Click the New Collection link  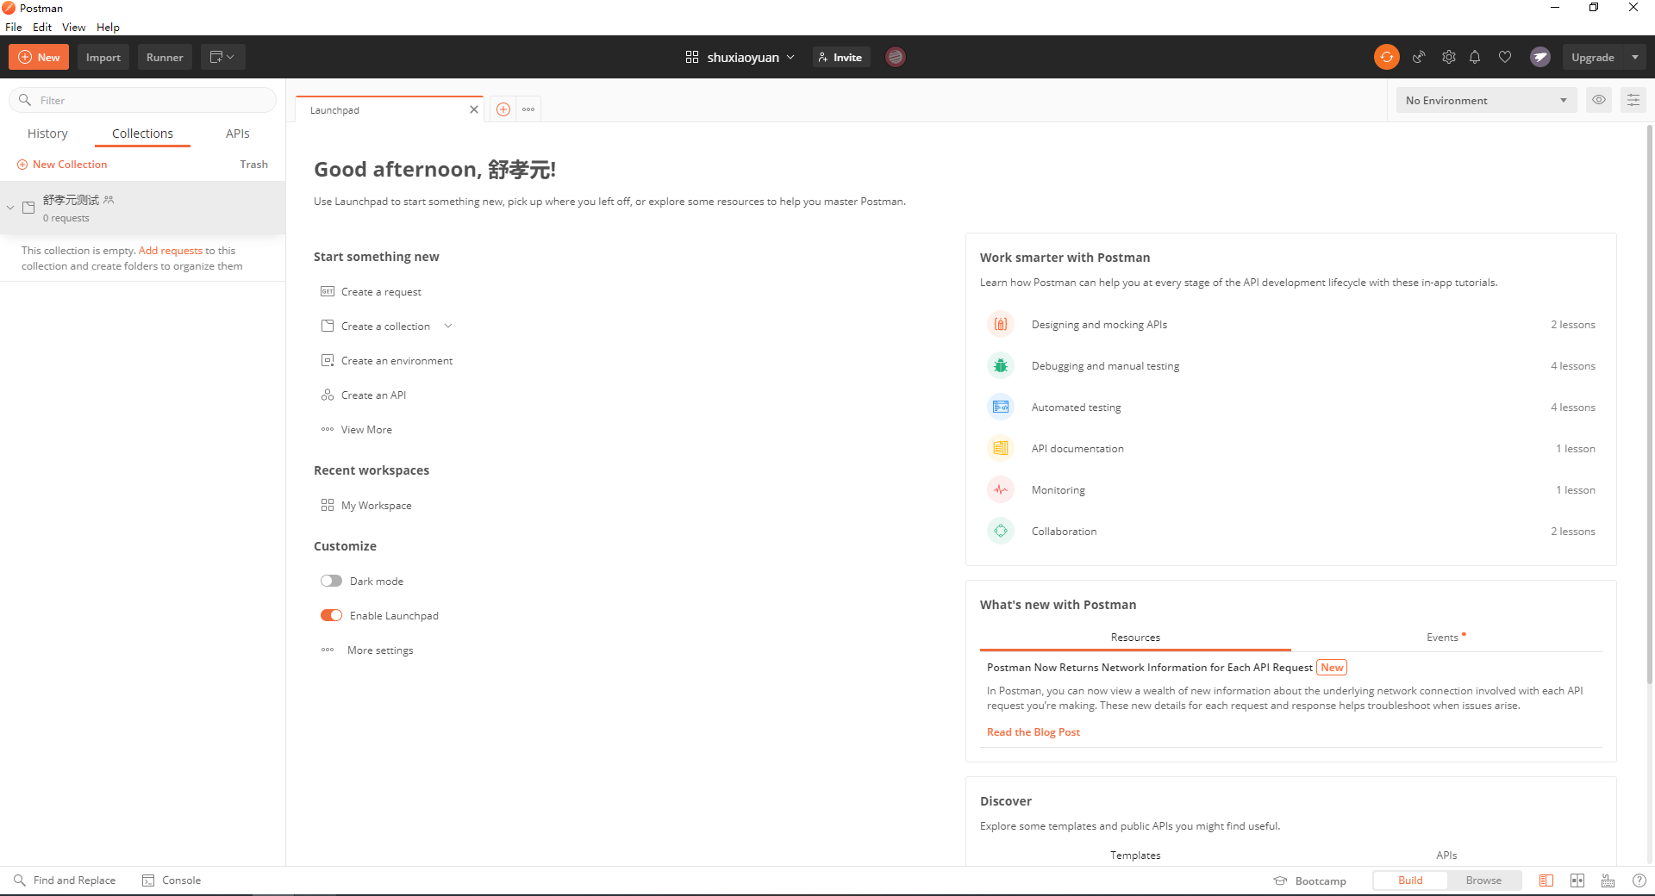tap(62, 165)
